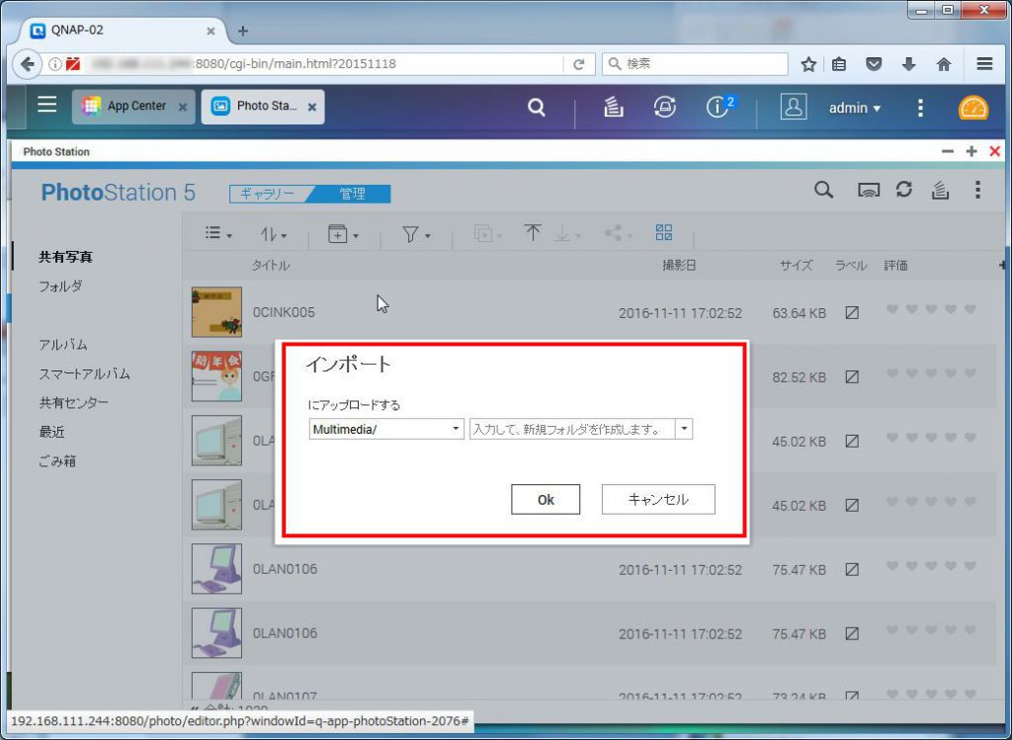This screenshot has height=740, width=1012.
Task: Click the new folder name input field
Action: [x=572, y=429]
